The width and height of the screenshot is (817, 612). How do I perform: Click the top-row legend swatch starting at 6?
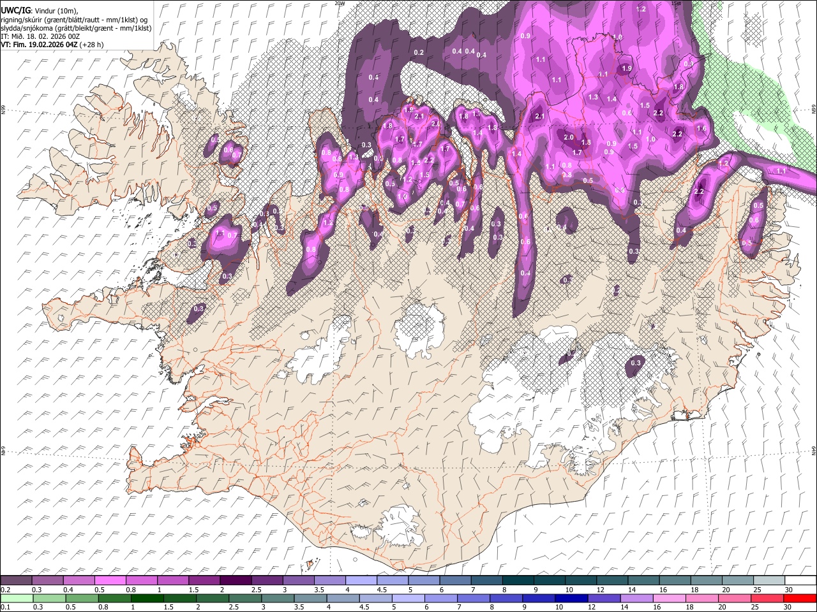point(455,581)
